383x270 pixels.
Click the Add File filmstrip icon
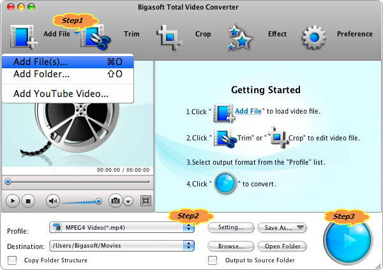(x=24, y=36)
